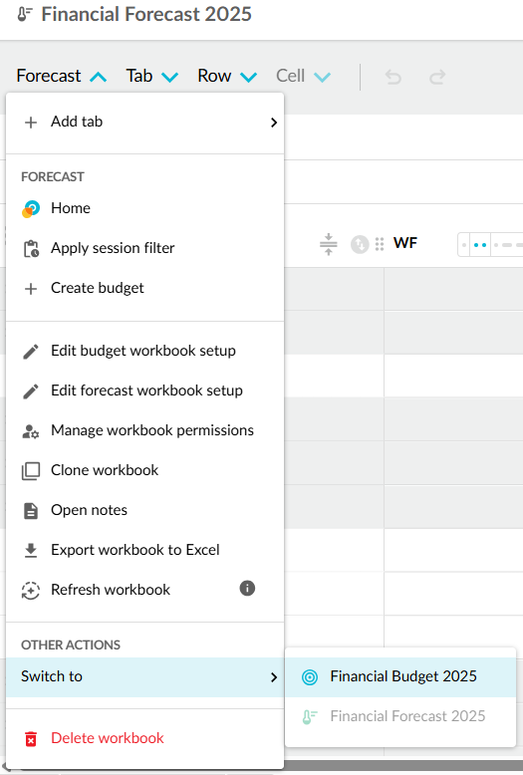Collapse the Forecast dropdown menu
Screen dimensions: 523x775
coord(62,76)
